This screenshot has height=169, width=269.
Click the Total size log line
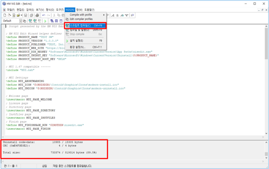[50, 153]
